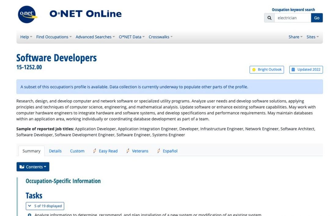Switch to the Custom tab

tap(77, 151)
